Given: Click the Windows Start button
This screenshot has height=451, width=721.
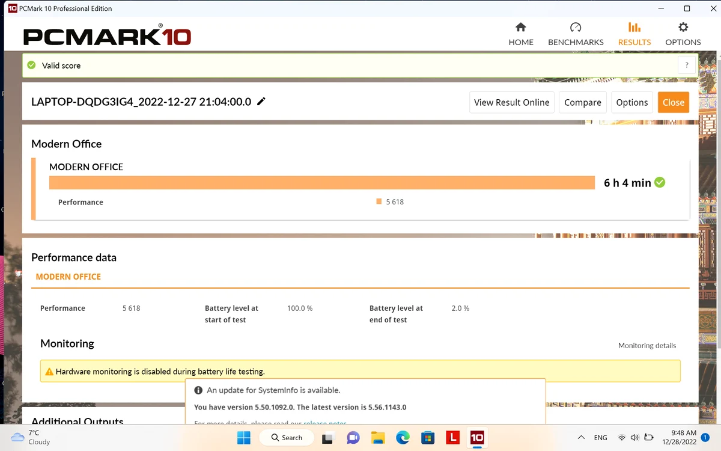Looking at the screenshot, I should 244,437.
